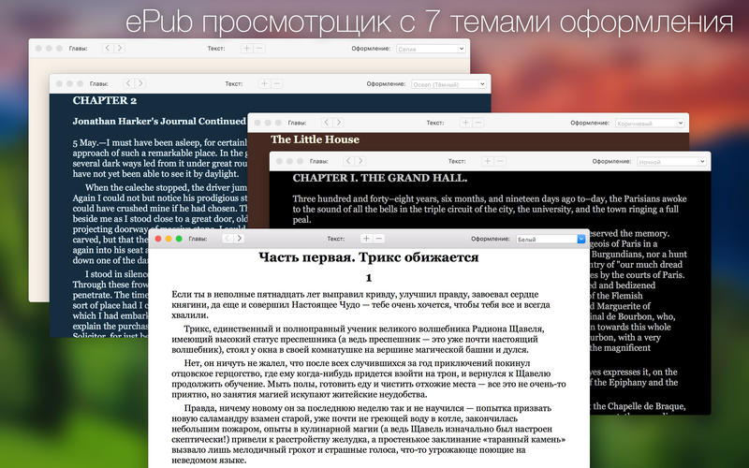Open the Коричневый theme dropdown
This screenshot has height=468, width=749.
coord(650,123)
